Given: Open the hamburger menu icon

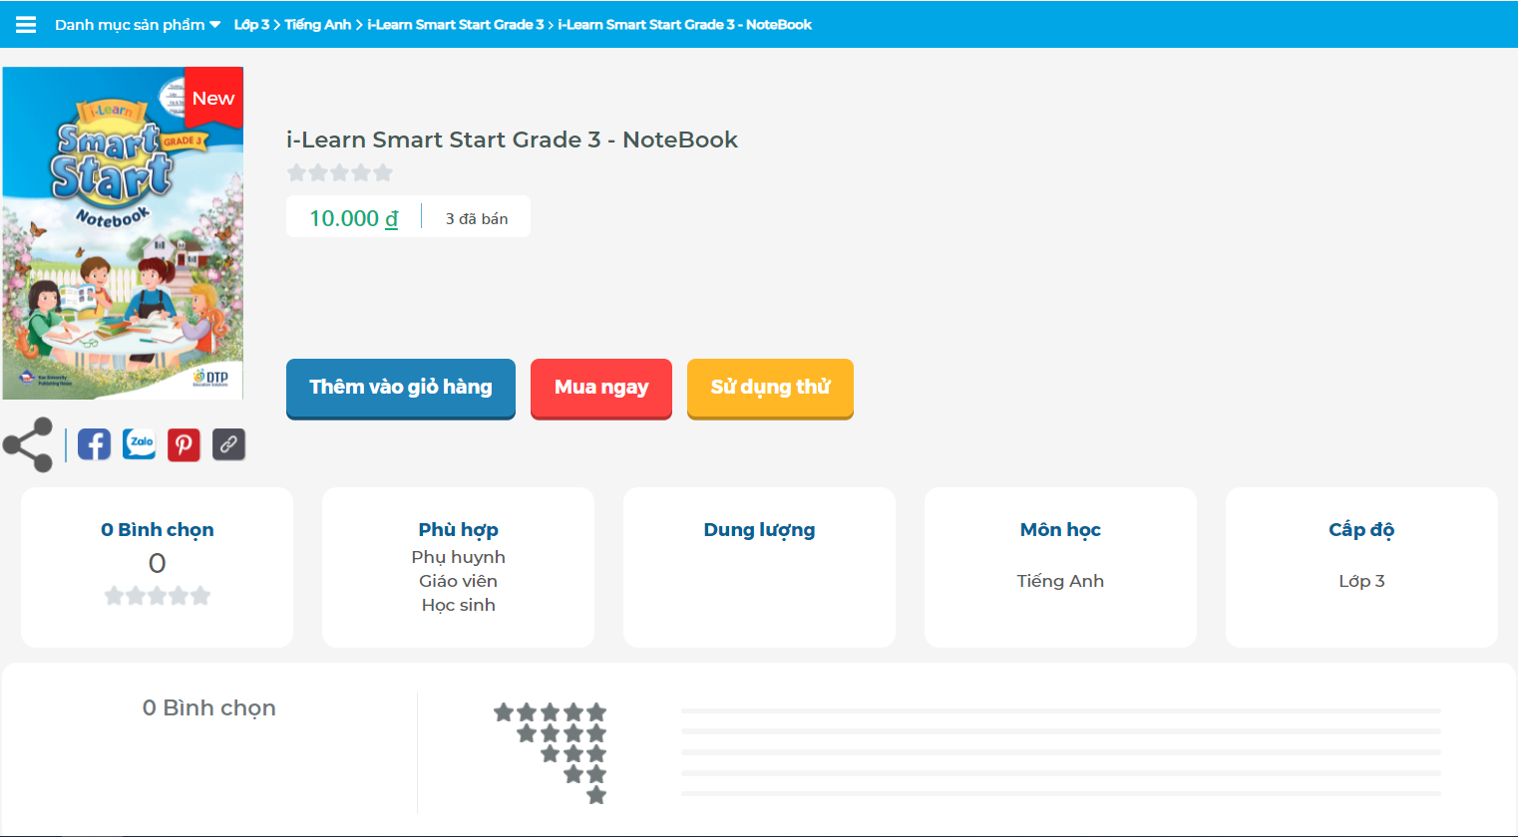Looking at the screenshot, I should 26,25.
